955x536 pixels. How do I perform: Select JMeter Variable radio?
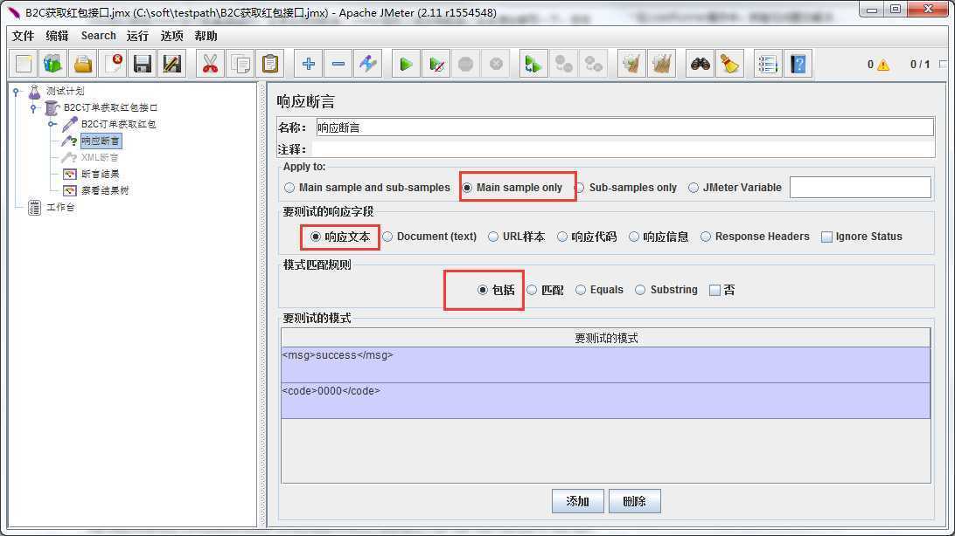(694, 188)
